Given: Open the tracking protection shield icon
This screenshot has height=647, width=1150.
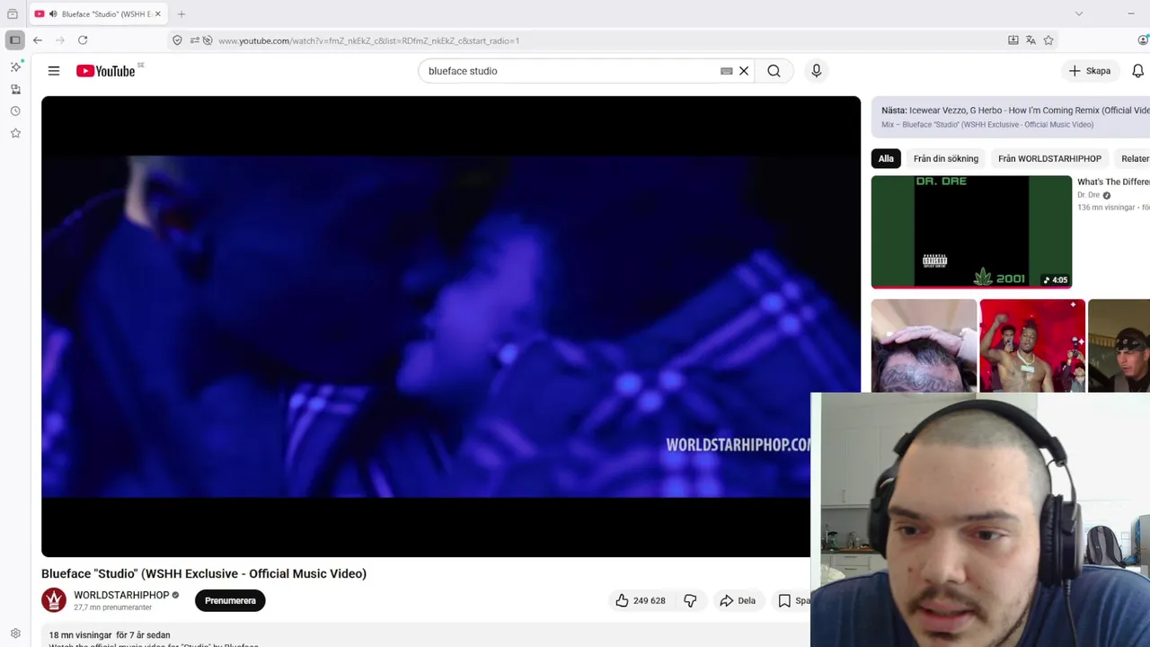Looking at the screenshot, I should [177, 40].
